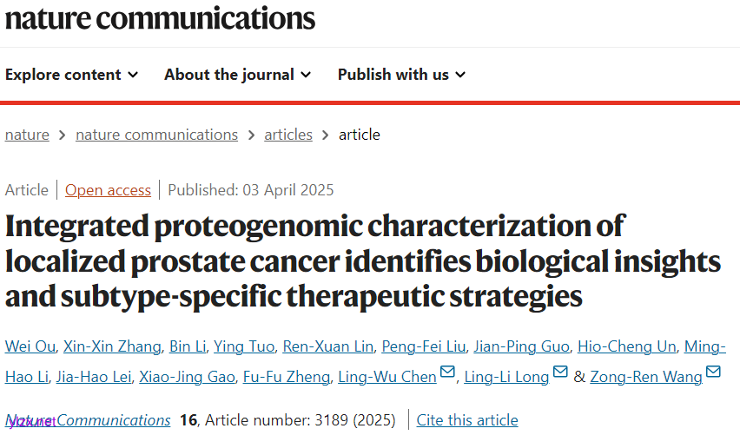This screenshot has height=435, width=740.
Task: Click the Cite this article link
Action: click(x=467, y=420)
